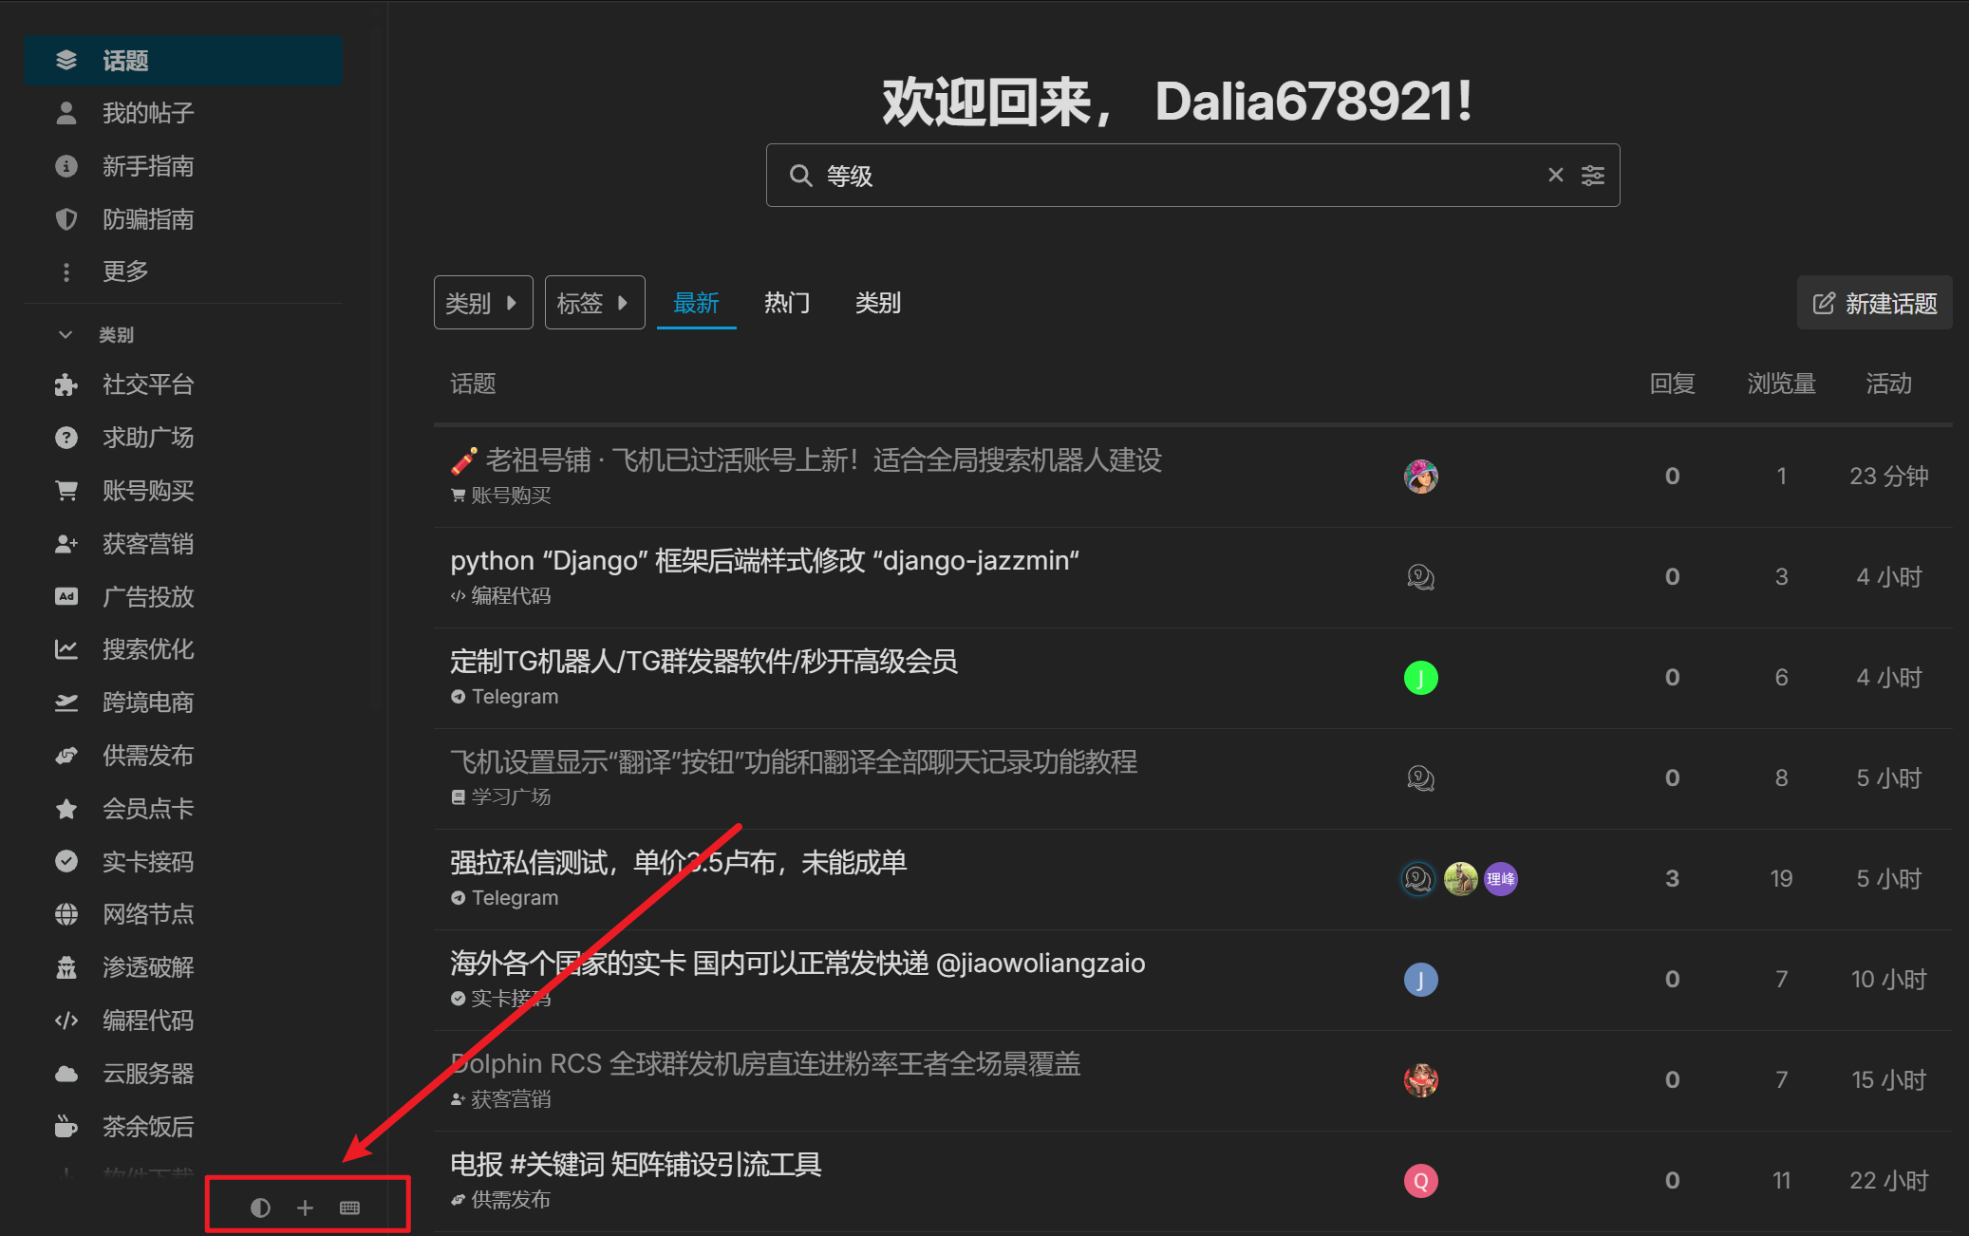Go to 账号购买 cart category
Screen dimensions: 1969x1236
click(x=147, y=491)
